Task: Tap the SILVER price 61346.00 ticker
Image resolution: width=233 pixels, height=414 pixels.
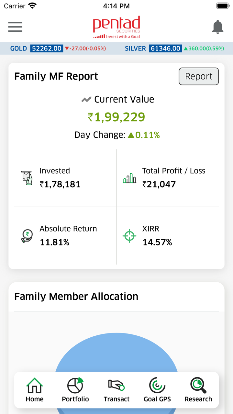Action: (x=165, y=49)
